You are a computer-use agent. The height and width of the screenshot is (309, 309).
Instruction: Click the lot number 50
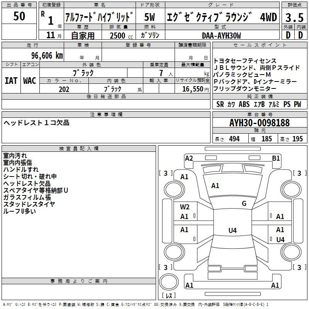pos(19,16)
